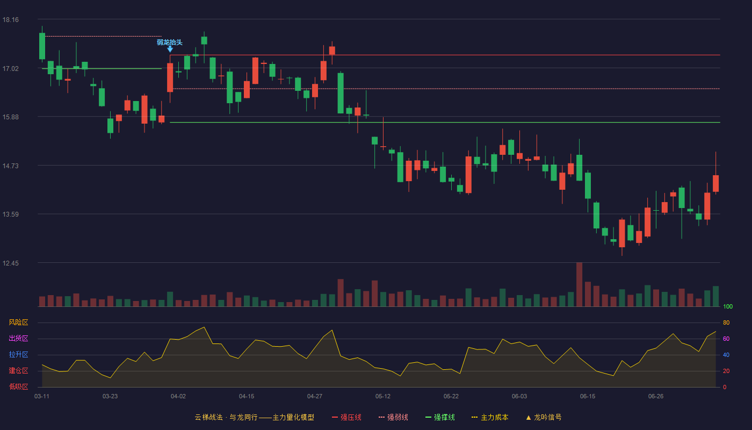Click the 12.45 price axis label
Image resolution: width=752 pixels, height=430 pixels.
(10, 263)
